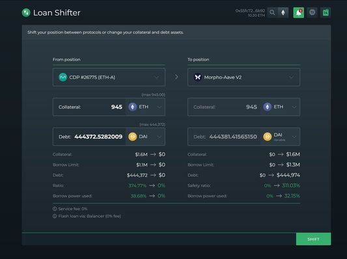
Task: Focus the From Debt amount field
Action: tap(89, 137)
